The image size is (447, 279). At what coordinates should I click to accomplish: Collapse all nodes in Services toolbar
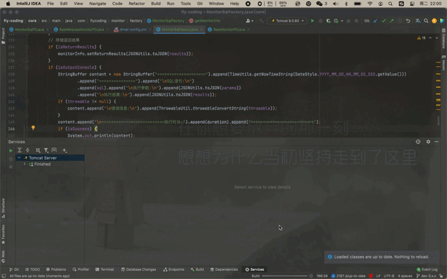coord(28,150)
